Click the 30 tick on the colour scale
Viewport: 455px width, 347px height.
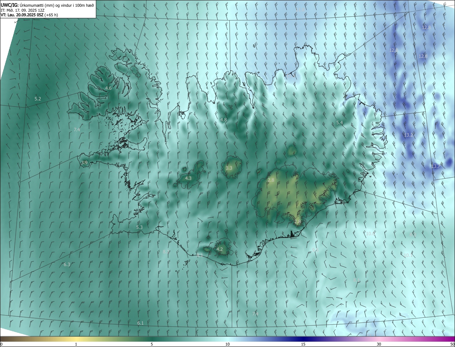tap(379, 344)
